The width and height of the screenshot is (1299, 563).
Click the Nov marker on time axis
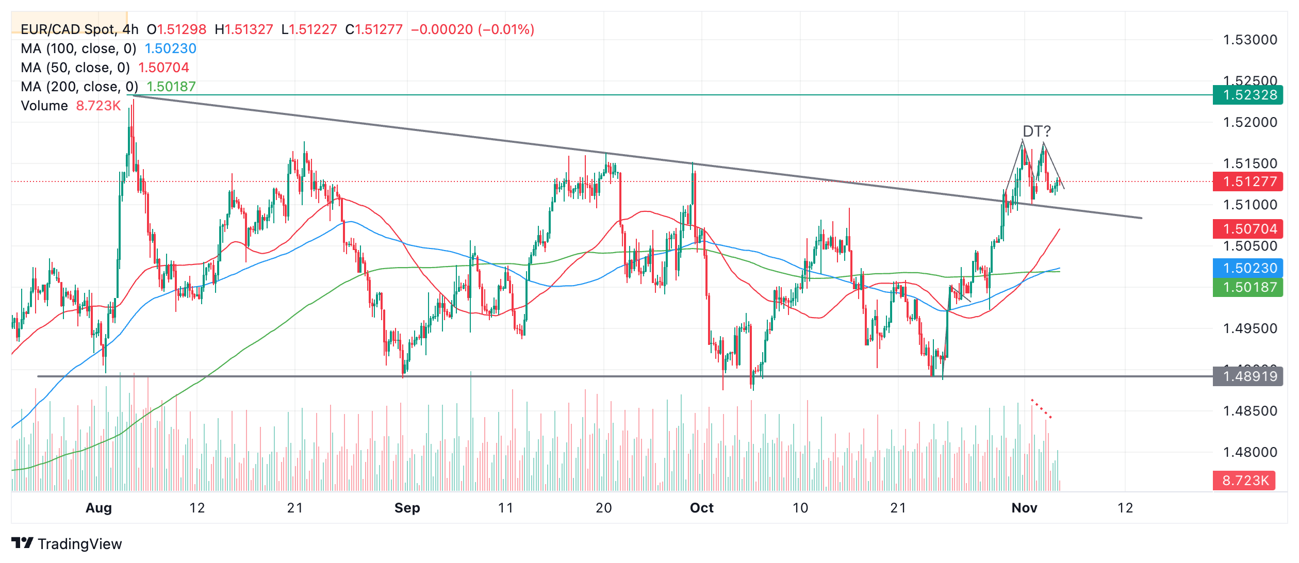coord(1025,508)
